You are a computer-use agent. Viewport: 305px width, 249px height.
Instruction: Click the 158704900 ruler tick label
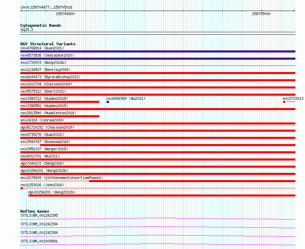point(65,14)
